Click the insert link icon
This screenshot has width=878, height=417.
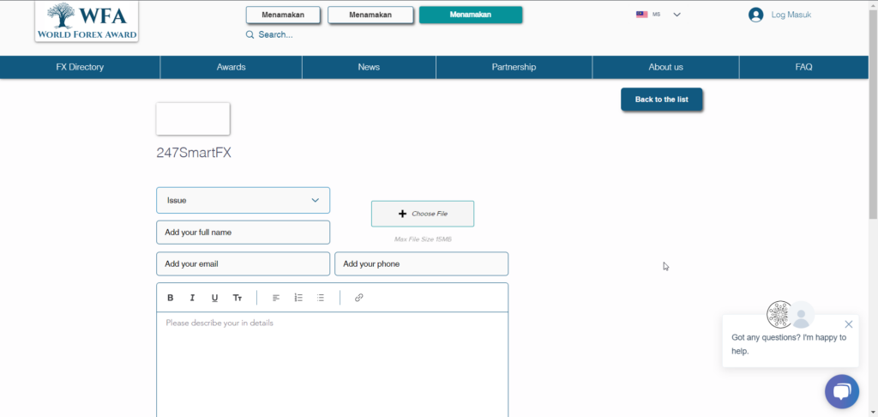pos(359,298)
